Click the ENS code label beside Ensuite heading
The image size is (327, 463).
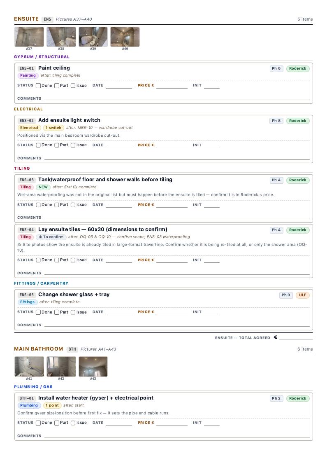pos(47,19)
